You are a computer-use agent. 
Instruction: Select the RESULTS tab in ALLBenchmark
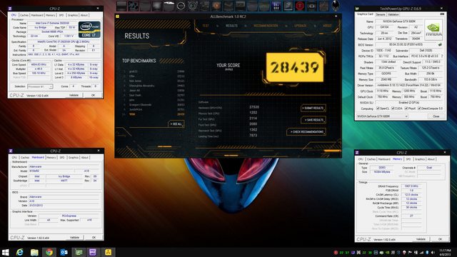click(231, 26)
